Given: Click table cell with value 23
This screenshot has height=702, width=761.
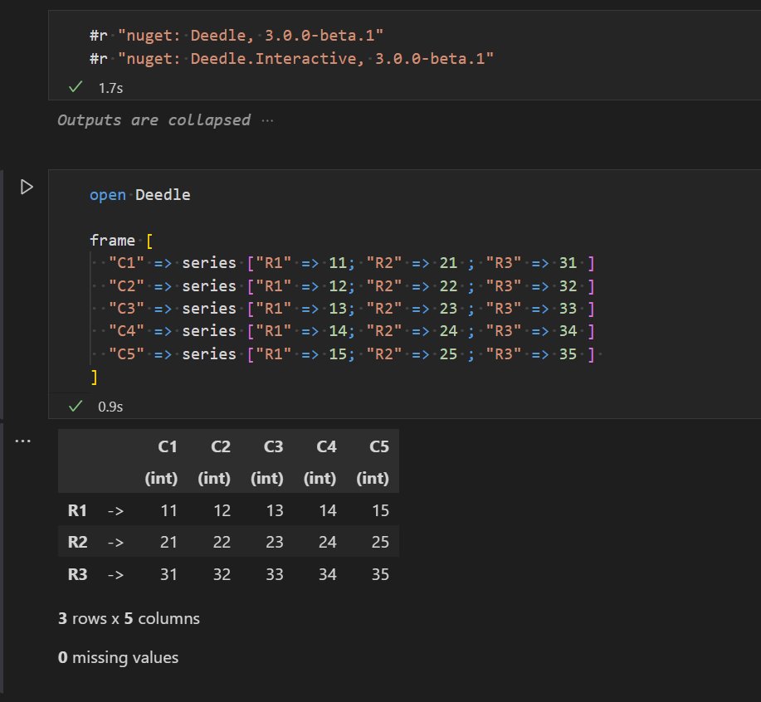Looking at the screenshot, I should tap(275, 542).
